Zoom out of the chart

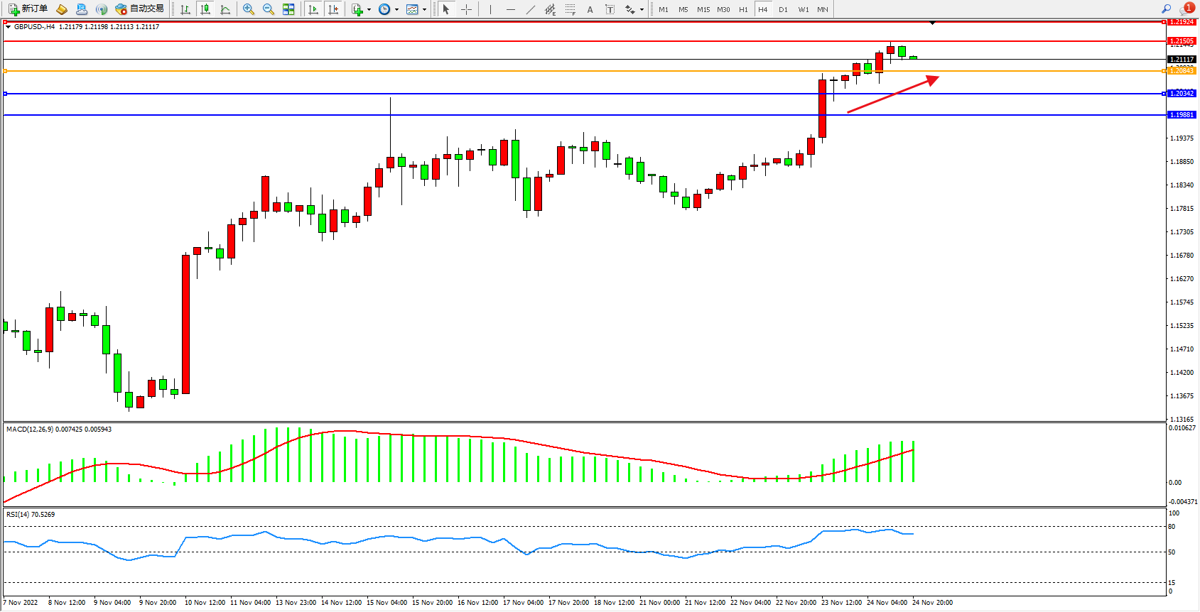pyautogui.click(x=269, y=9)
